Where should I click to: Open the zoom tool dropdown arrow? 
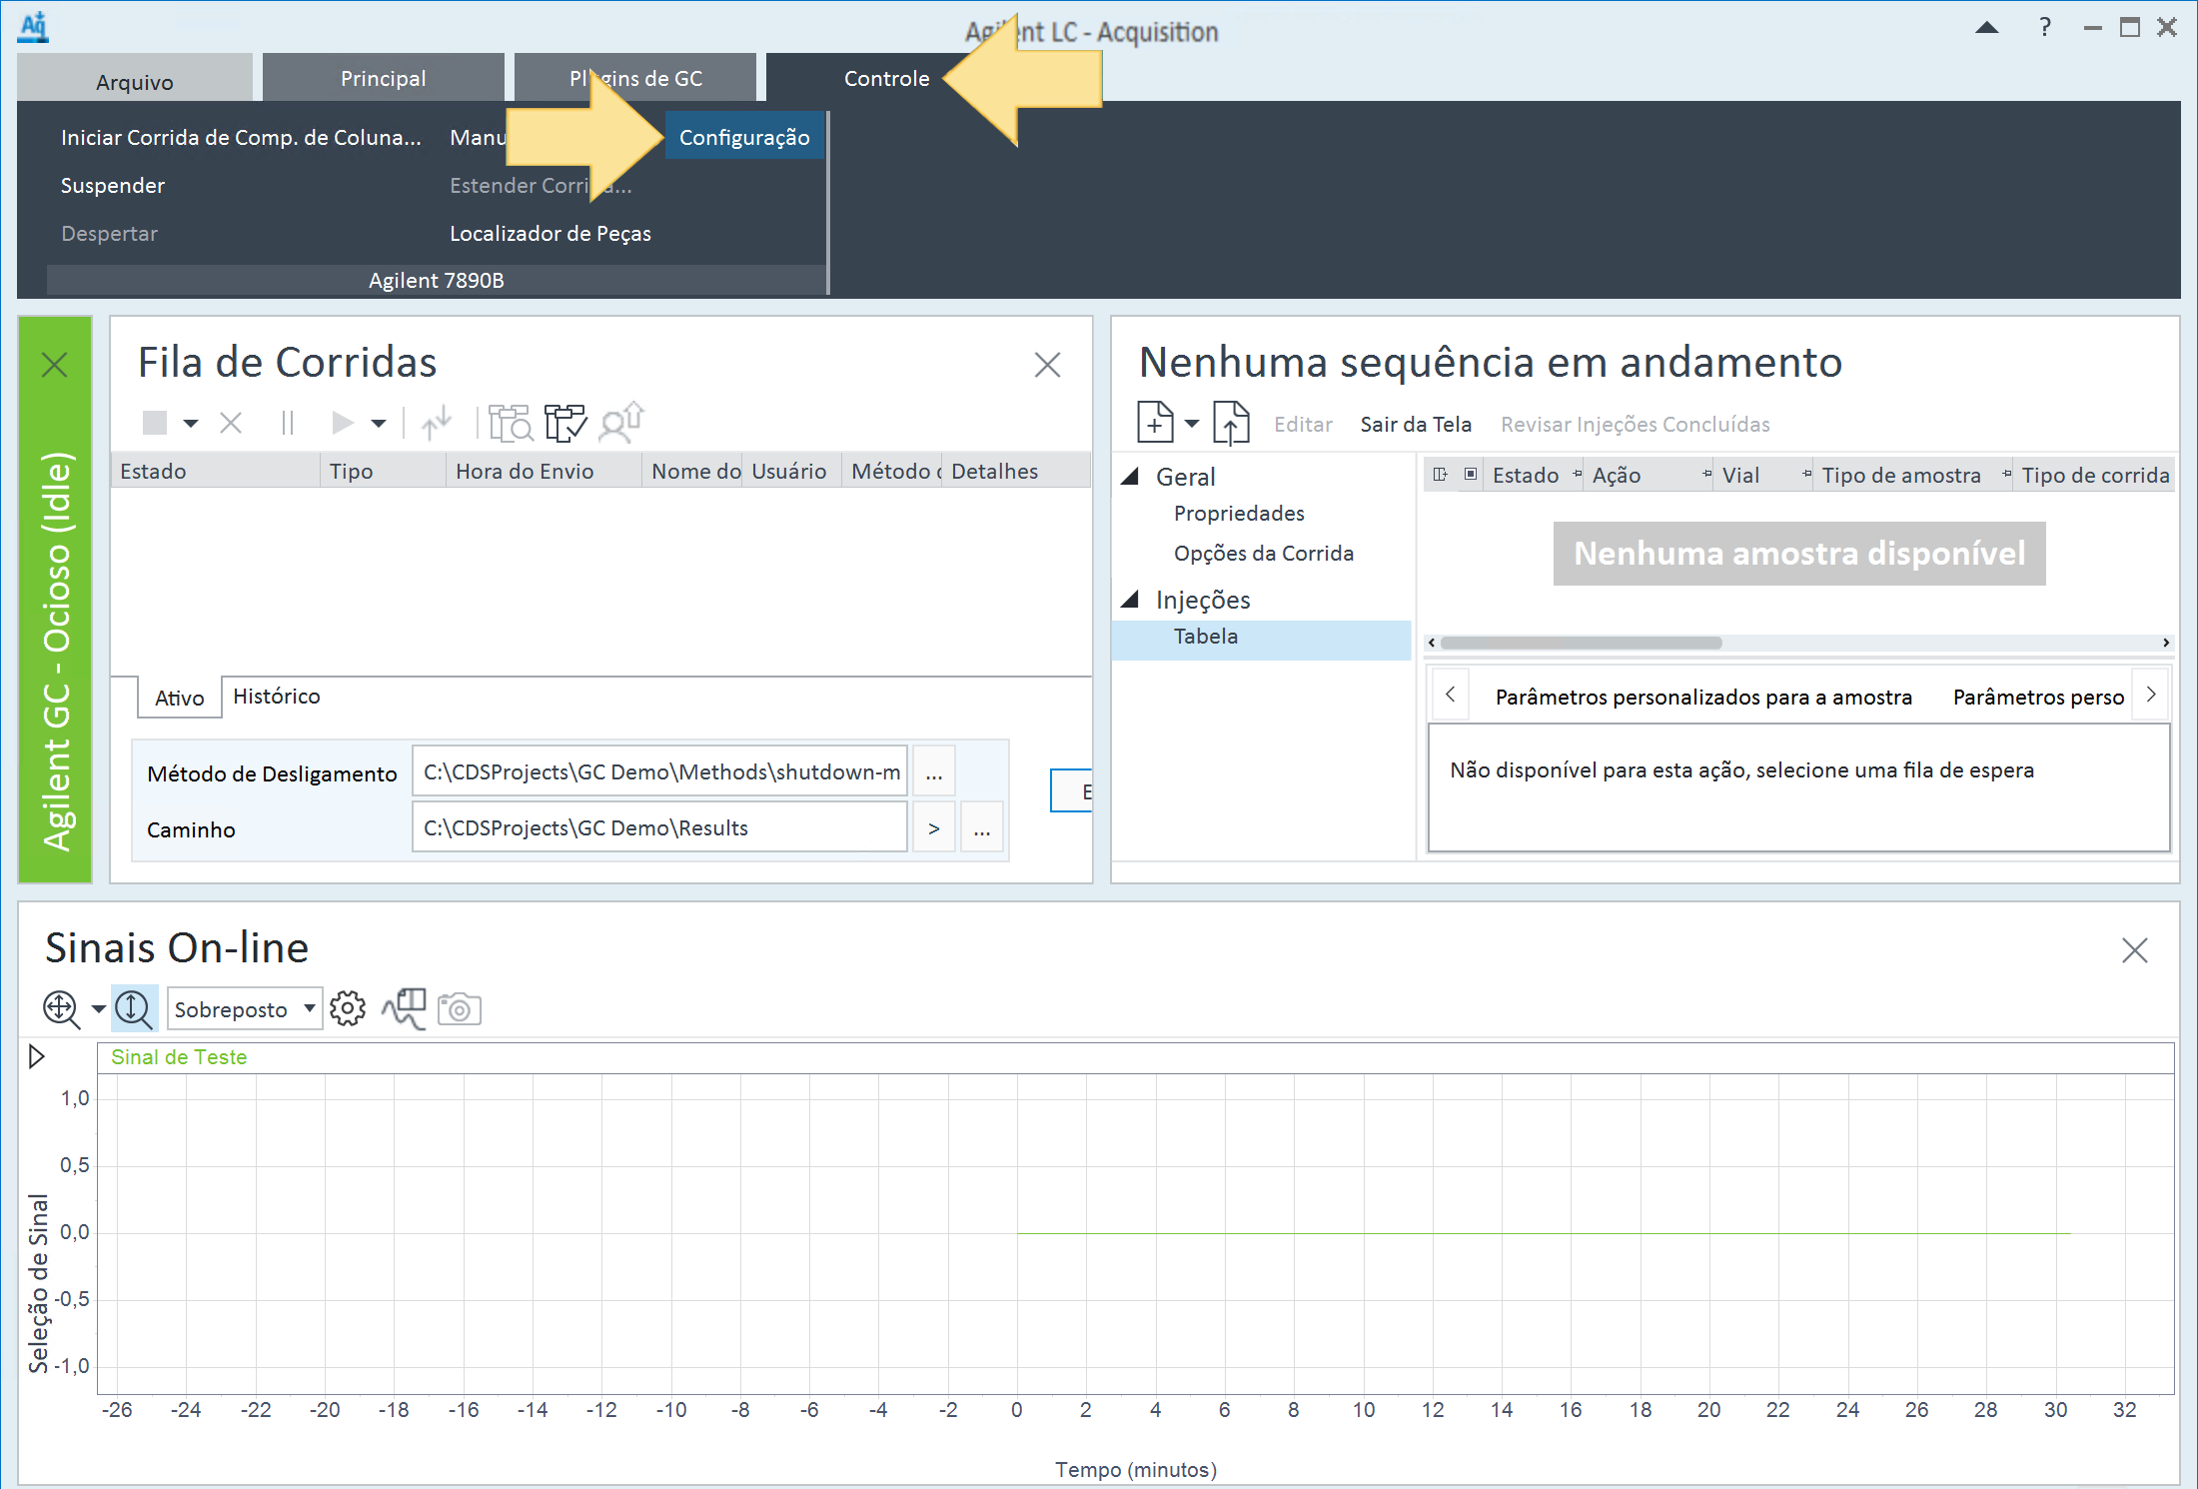pos(98,1009)
